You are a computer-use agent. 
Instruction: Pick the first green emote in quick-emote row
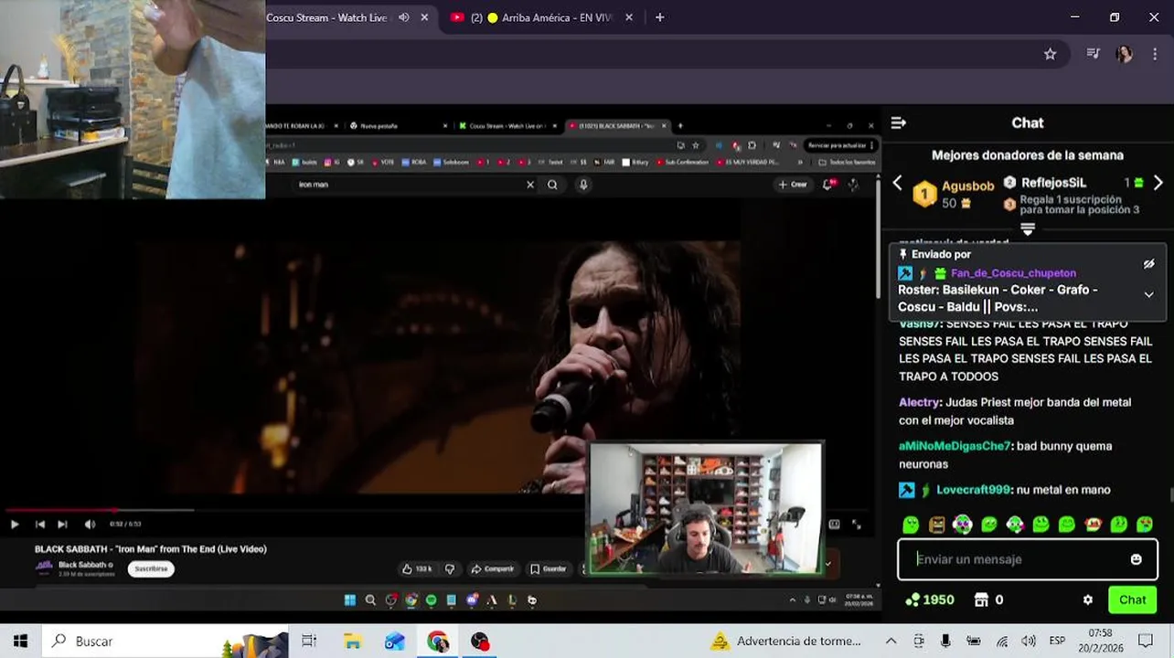pyautogui.click(x=911, y=525)
